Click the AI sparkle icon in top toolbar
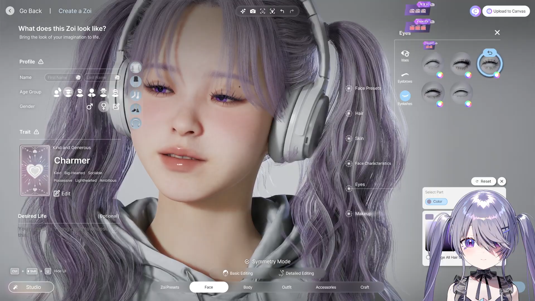Viewport: 535px width, 301px height. (243, 11)
